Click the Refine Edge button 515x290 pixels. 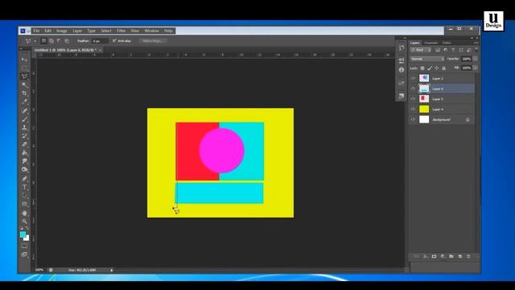(x=153, y=41)
